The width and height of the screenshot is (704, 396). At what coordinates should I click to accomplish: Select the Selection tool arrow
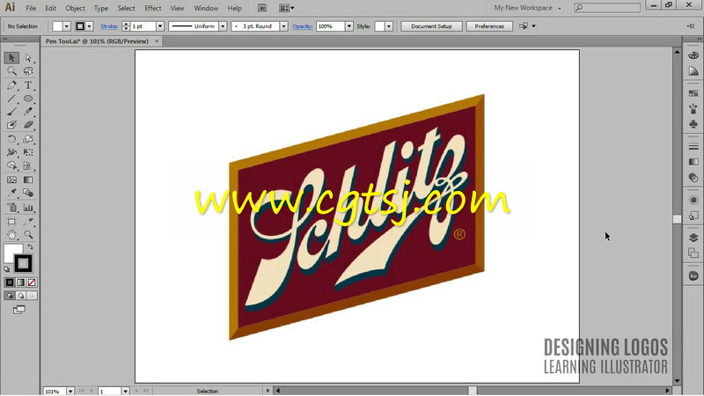tap(11, 58)
